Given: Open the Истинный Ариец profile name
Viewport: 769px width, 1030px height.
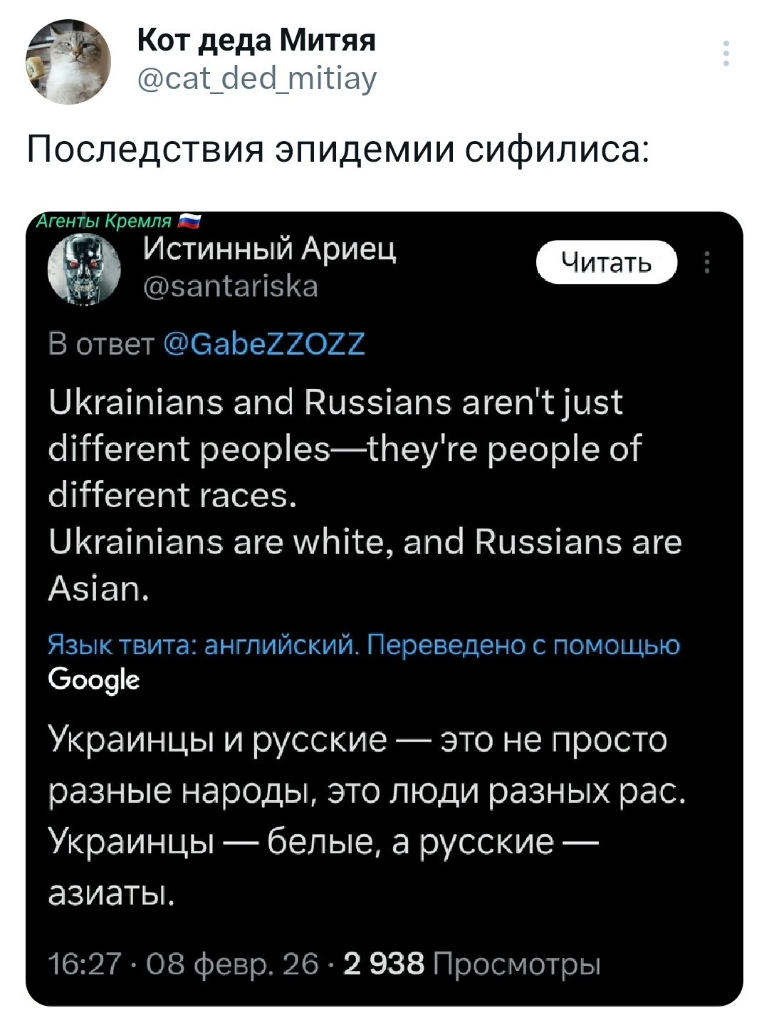Looking at the screenshot, I should [x=270, y=249].
